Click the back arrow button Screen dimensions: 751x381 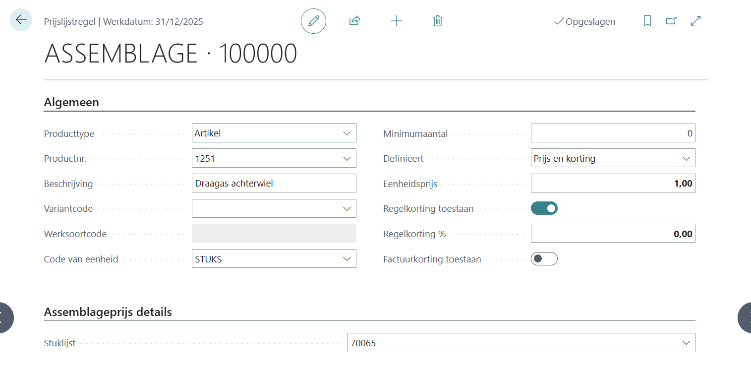pos(21,20)
